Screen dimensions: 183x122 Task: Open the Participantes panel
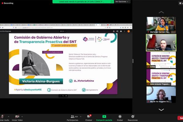point(73,118)
